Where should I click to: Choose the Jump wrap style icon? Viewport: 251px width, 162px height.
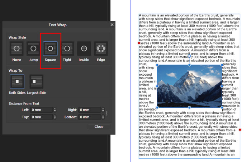point(33,49)
